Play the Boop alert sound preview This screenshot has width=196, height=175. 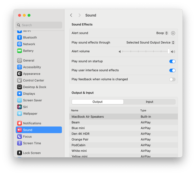(x=173, y=33)
